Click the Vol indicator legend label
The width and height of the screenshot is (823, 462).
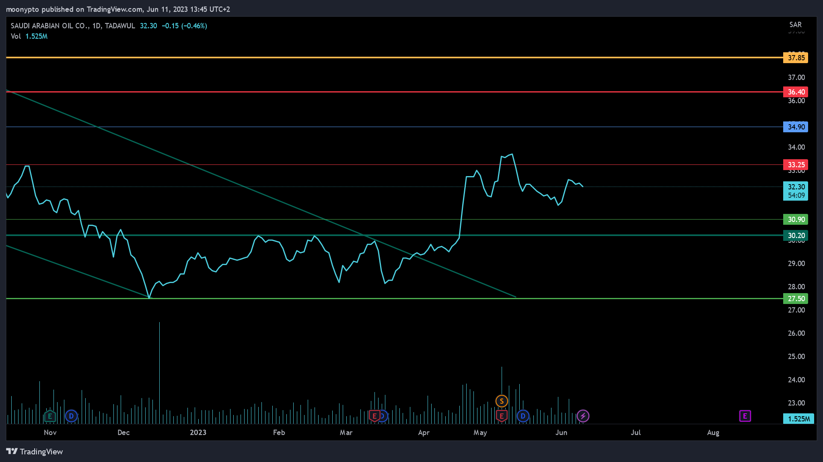(x=16, y=36)
